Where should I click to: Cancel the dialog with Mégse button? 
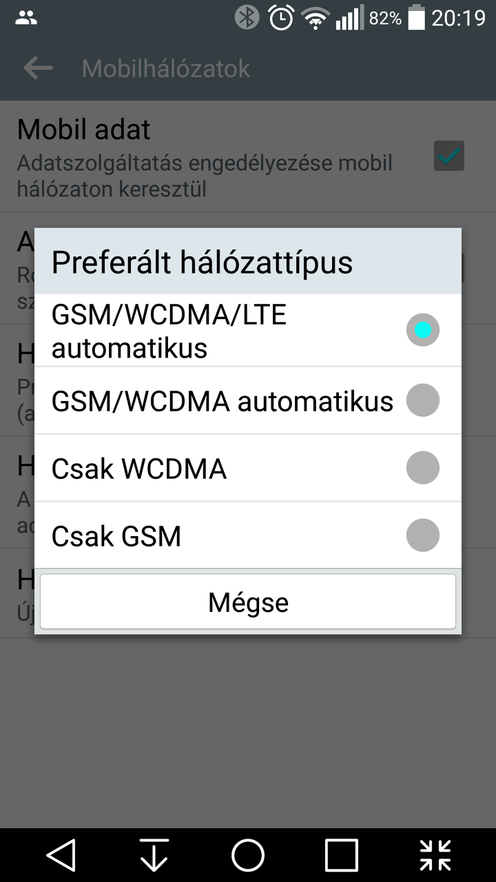248,602
